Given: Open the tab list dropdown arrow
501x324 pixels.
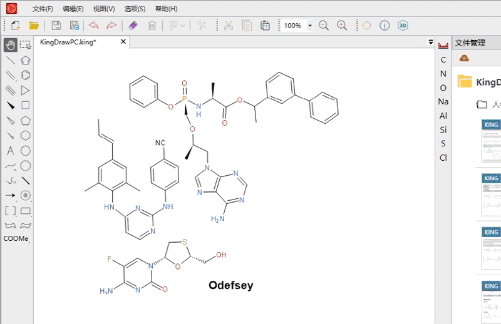Looking at the screenshot, I should tap(431, 42).
